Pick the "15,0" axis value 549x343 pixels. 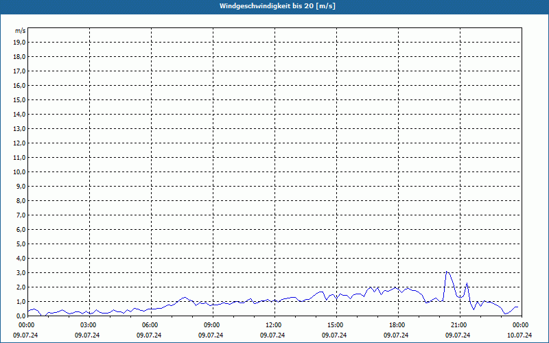coord(19,99)
